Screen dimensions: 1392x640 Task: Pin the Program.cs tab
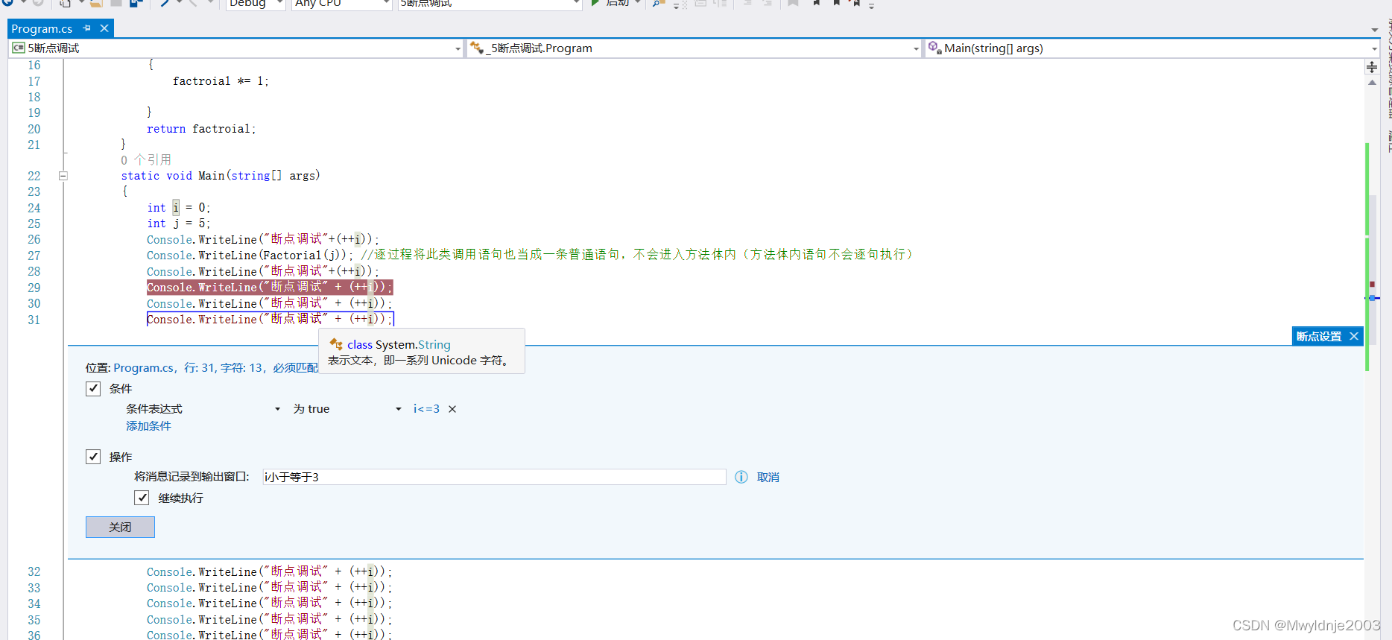tap(87, 28)
